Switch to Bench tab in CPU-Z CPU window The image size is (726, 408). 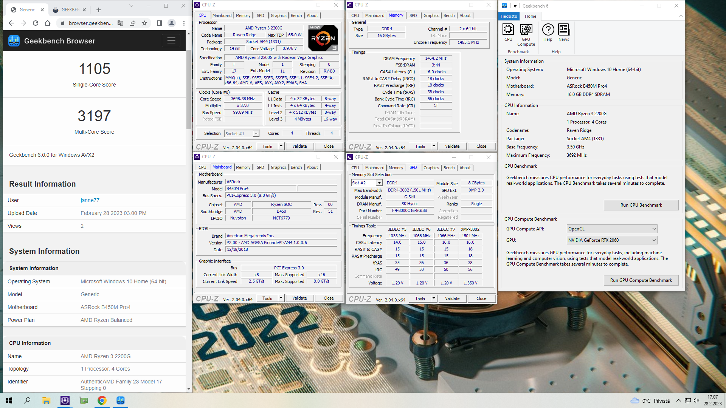point(296,15)
